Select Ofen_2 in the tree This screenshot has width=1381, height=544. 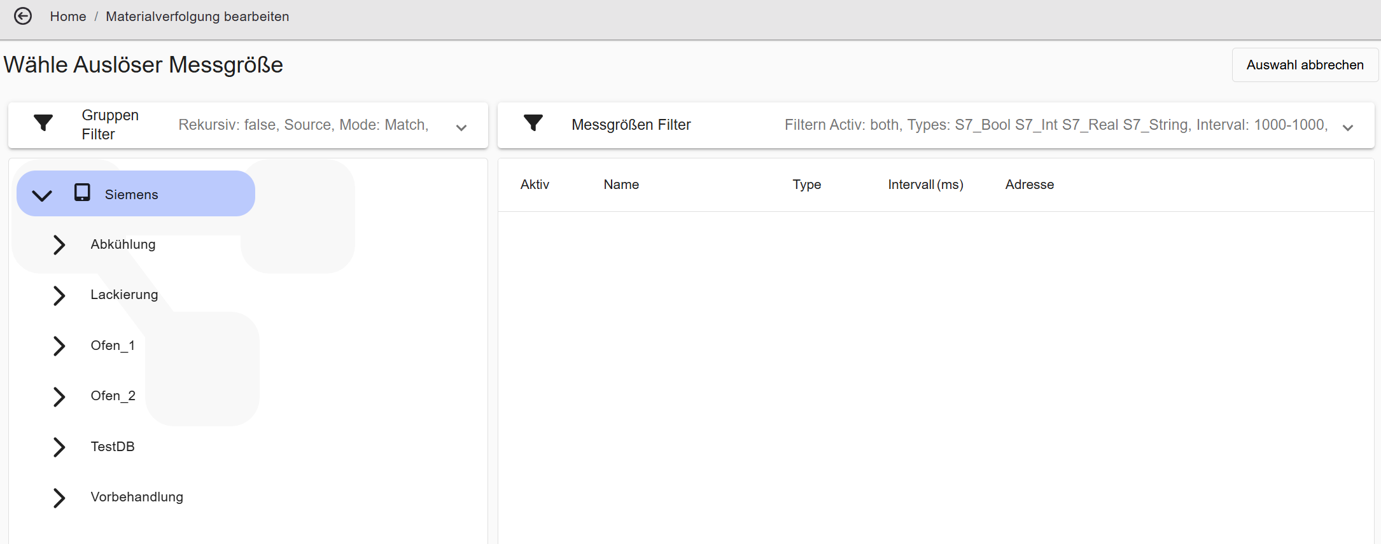113,396
